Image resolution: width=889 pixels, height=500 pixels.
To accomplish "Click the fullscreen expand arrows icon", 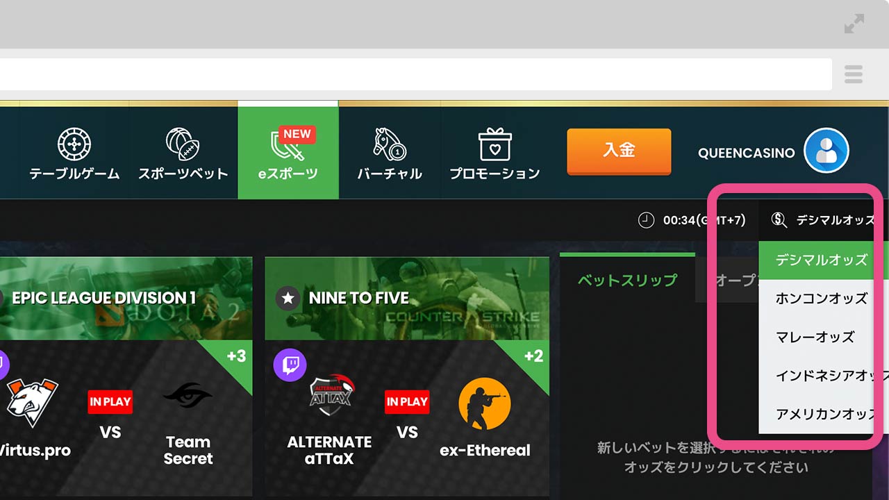I will click(x=854, y=24).
